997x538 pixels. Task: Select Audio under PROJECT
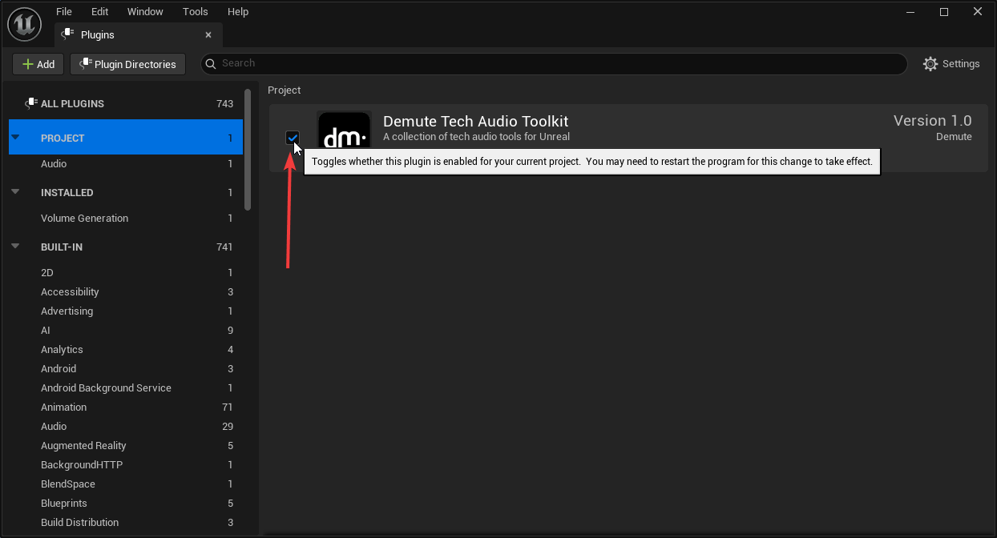[126, 164]
